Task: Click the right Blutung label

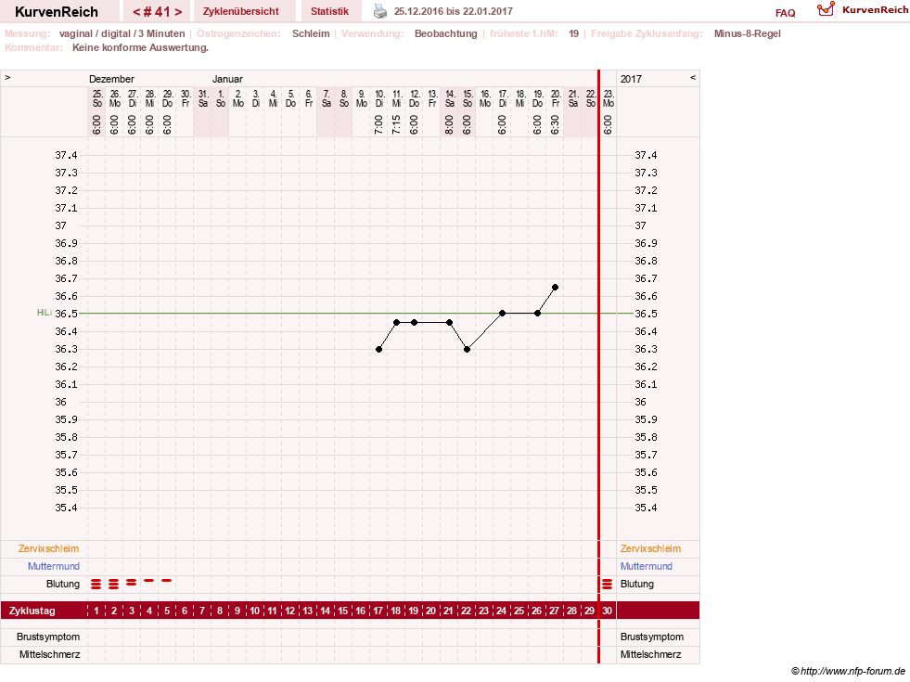Action: click(x=637, y=584)
